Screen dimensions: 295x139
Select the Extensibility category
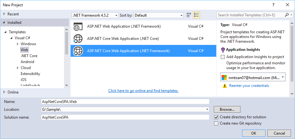pos(30,74)
